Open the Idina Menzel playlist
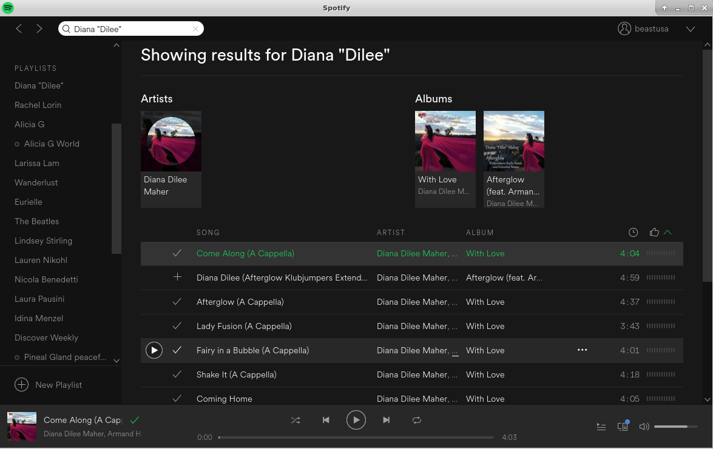Screen dimensions: 713x449 click(39, 318)
